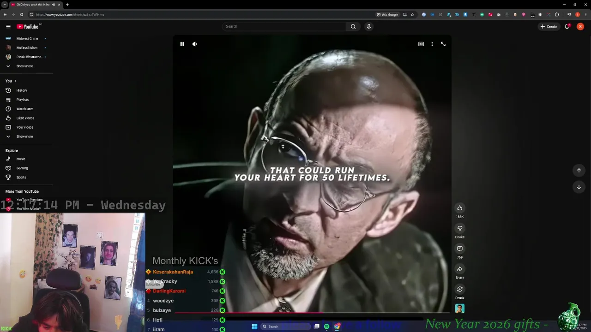Viewport: 591px width, 332px height.
Task: Open the You section
Action: click(x=11, y=81)
